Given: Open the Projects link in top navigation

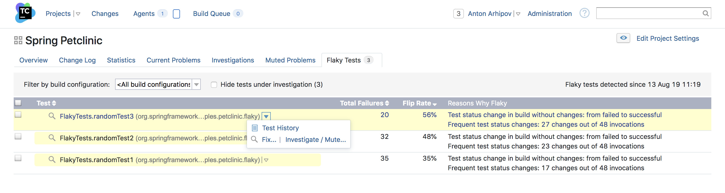Looking at the screenshot, I should coord(58,13).
